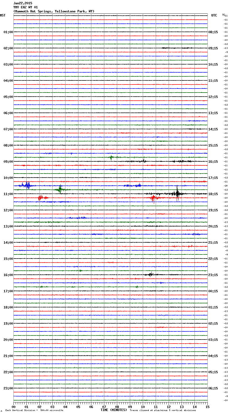Click the 00:15 UTC time label
229x414 pixels.
click(x=213, y=291)
